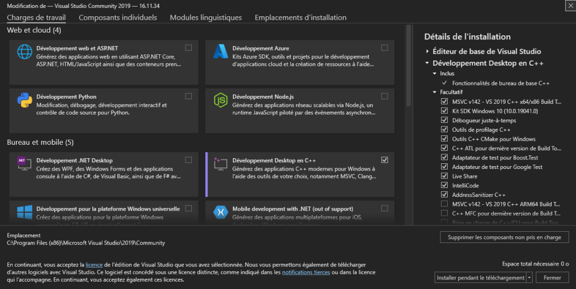Uncheck MSVC v142 x64/x86 Build Tools
This screenshot has width=576, height=289.
tap(444, 101)
